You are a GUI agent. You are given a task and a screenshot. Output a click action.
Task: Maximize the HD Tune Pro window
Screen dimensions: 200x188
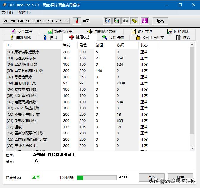pos(180,5)
